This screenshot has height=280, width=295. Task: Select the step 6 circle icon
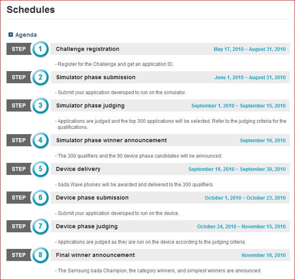(x=40, y=198)
